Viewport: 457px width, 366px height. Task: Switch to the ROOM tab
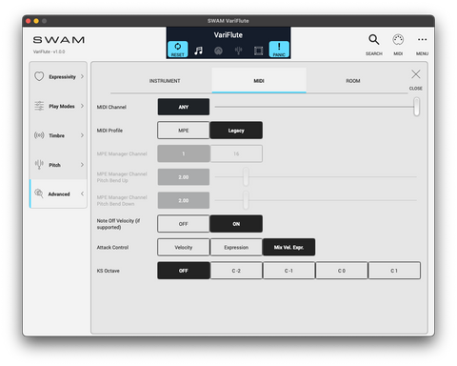coord(353,81)
